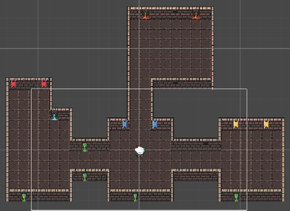Viewport: 290px width, 211px height.
Task: Click dark vent in top room's upper wall
Action: click(x=175, y=12)
